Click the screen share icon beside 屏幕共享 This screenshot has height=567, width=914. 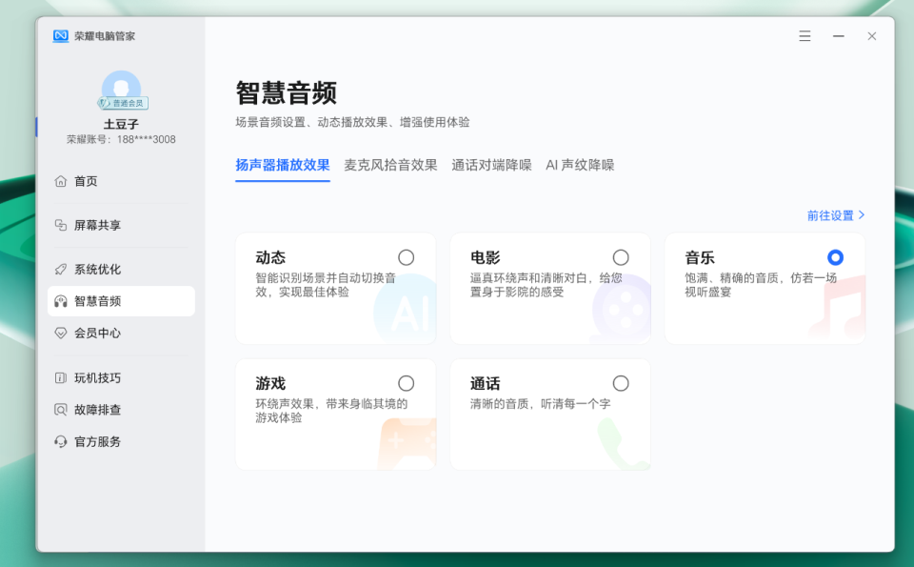pyautogui.click(x=61, y=225)
